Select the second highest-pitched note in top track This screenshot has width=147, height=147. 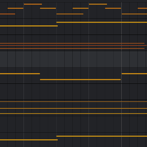click(x=98, y=4)
